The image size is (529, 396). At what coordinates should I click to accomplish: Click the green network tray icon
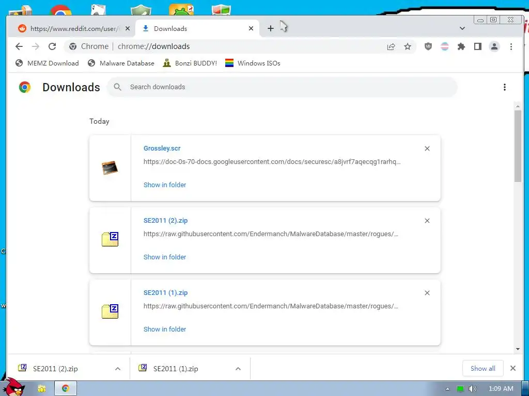pyautogui.click(x=460, y=389)
